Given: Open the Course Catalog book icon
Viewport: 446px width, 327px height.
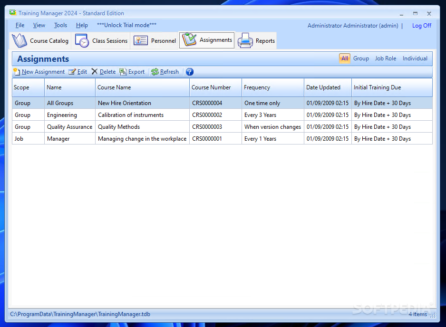Looking at the screenshot, I should 19,40.
